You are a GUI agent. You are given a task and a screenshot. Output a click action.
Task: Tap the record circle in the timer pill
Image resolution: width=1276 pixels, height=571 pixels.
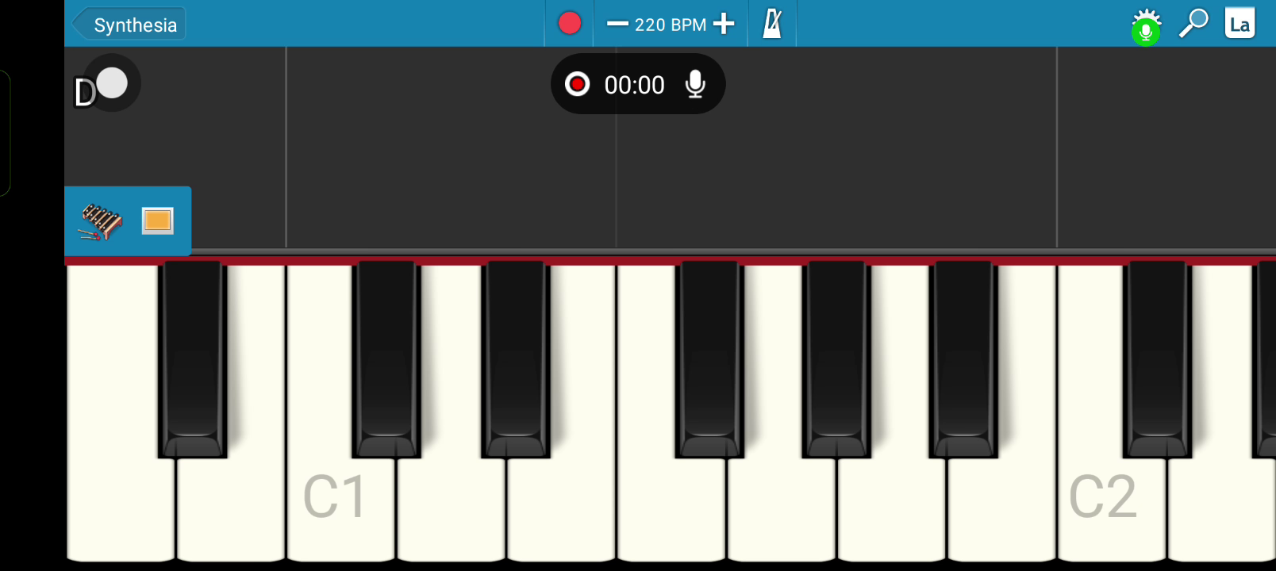point(577,84)
